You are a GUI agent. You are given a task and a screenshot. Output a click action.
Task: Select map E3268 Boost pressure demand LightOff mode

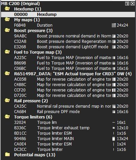click(68, 47)
